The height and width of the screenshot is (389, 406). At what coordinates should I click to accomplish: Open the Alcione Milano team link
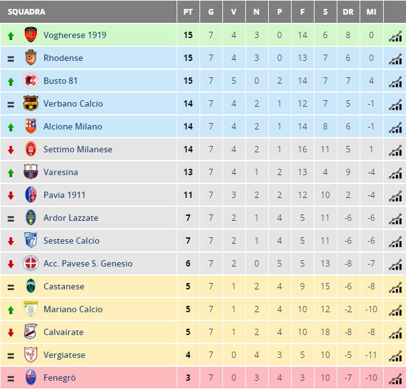[73, 126]
